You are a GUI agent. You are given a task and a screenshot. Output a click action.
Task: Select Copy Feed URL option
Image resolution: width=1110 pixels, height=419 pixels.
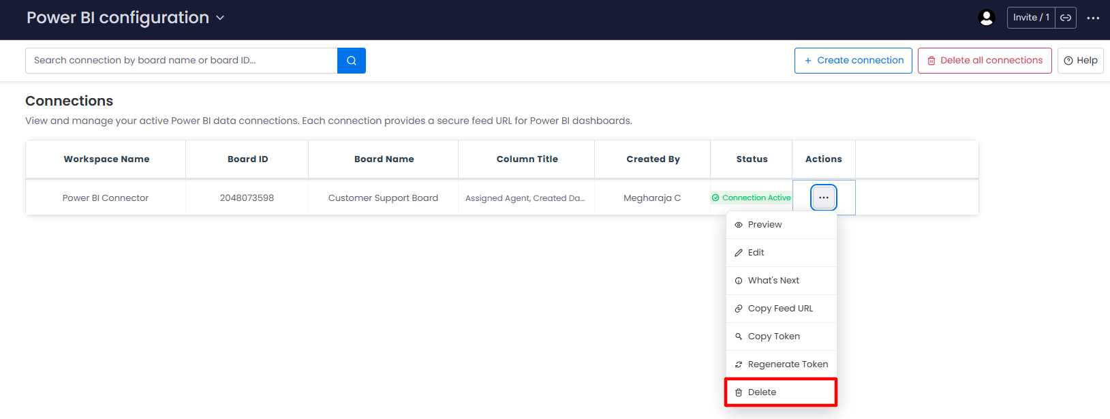(781, 309)
